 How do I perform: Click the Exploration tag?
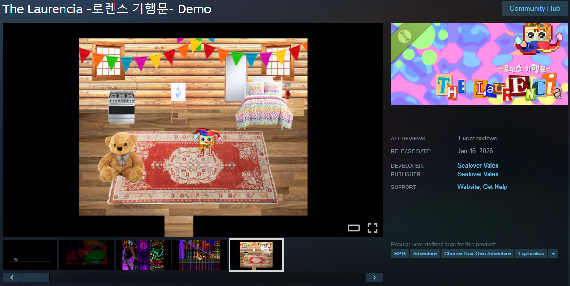[x=531, y=253]
